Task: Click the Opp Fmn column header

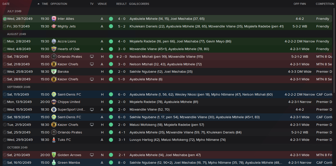Action: click(300, 4)
